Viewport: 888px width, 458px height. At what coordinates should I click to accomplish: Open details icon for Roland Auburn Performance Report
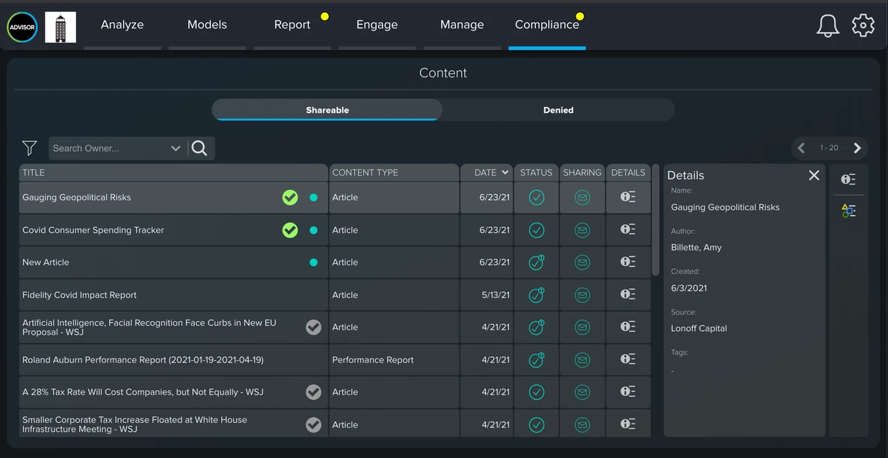click(x=627, y=359)
